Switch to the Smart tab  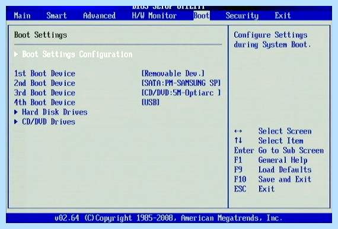point(56,16)
